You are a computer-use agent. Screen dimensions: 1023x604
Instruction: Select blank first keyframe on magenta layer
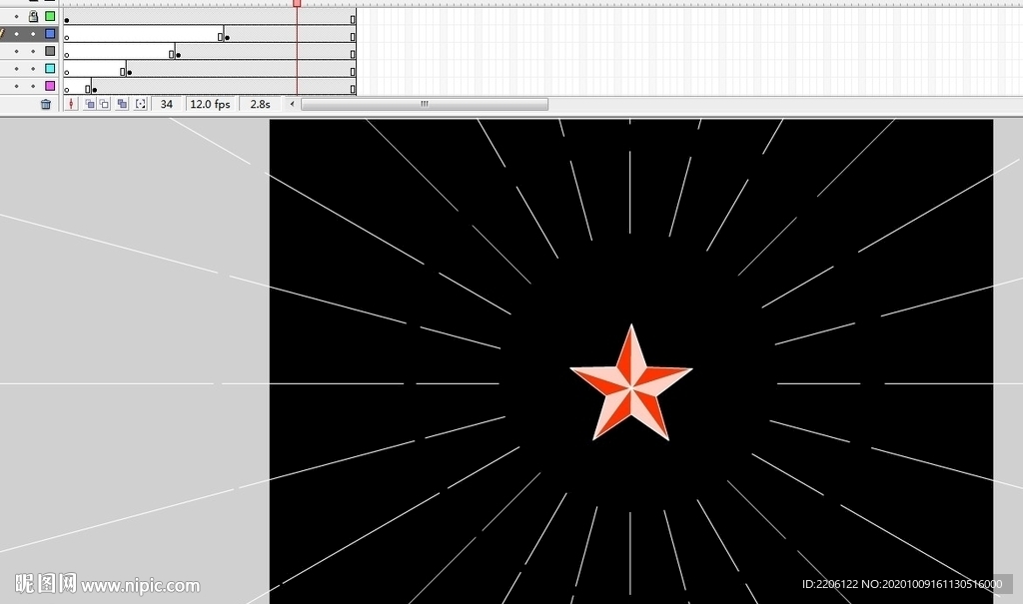[x=67, y=90]
